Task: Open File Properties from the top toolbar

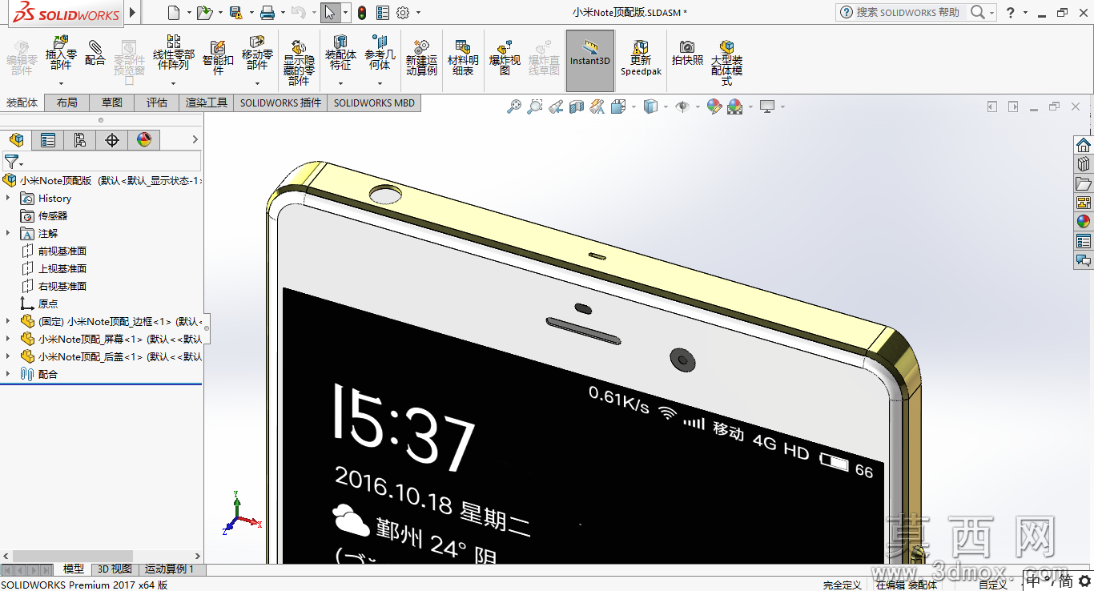Action: (383, 12)
